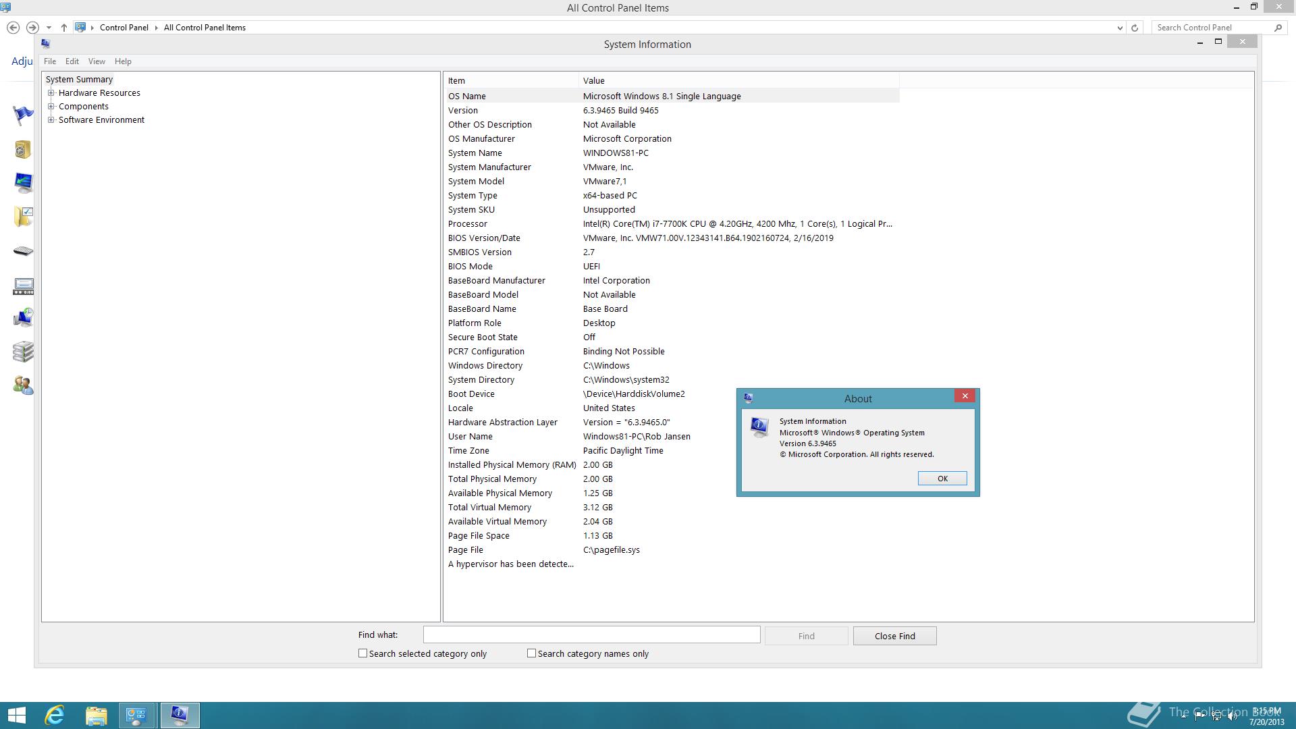
Task: Expand the Components tree node
Action: pos(51,107)
